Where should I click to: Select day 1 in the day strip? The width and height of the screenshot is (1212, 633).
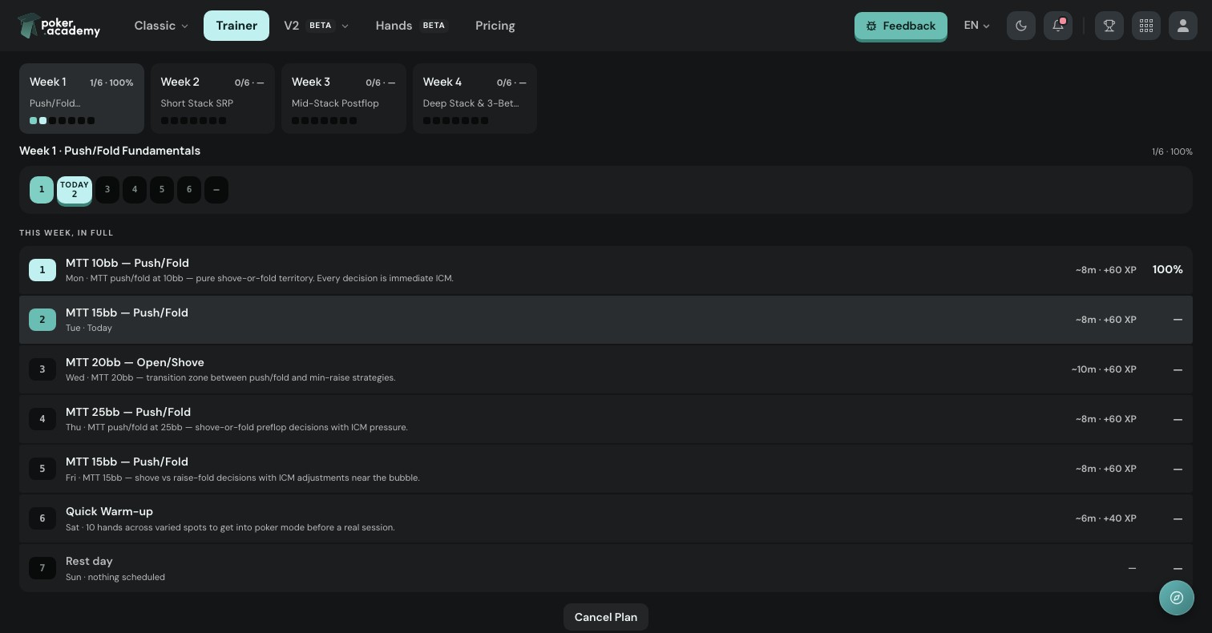coord(42,190)
